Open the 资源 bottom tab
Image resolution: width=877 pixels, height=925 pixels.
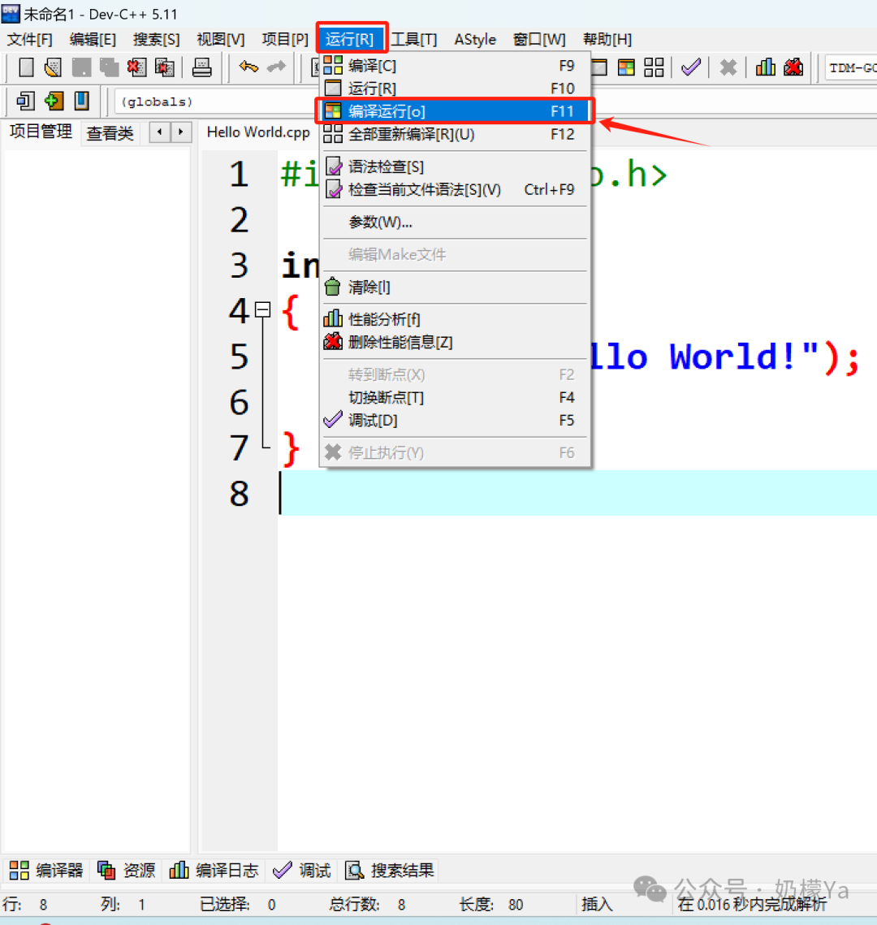pos(126,870)
